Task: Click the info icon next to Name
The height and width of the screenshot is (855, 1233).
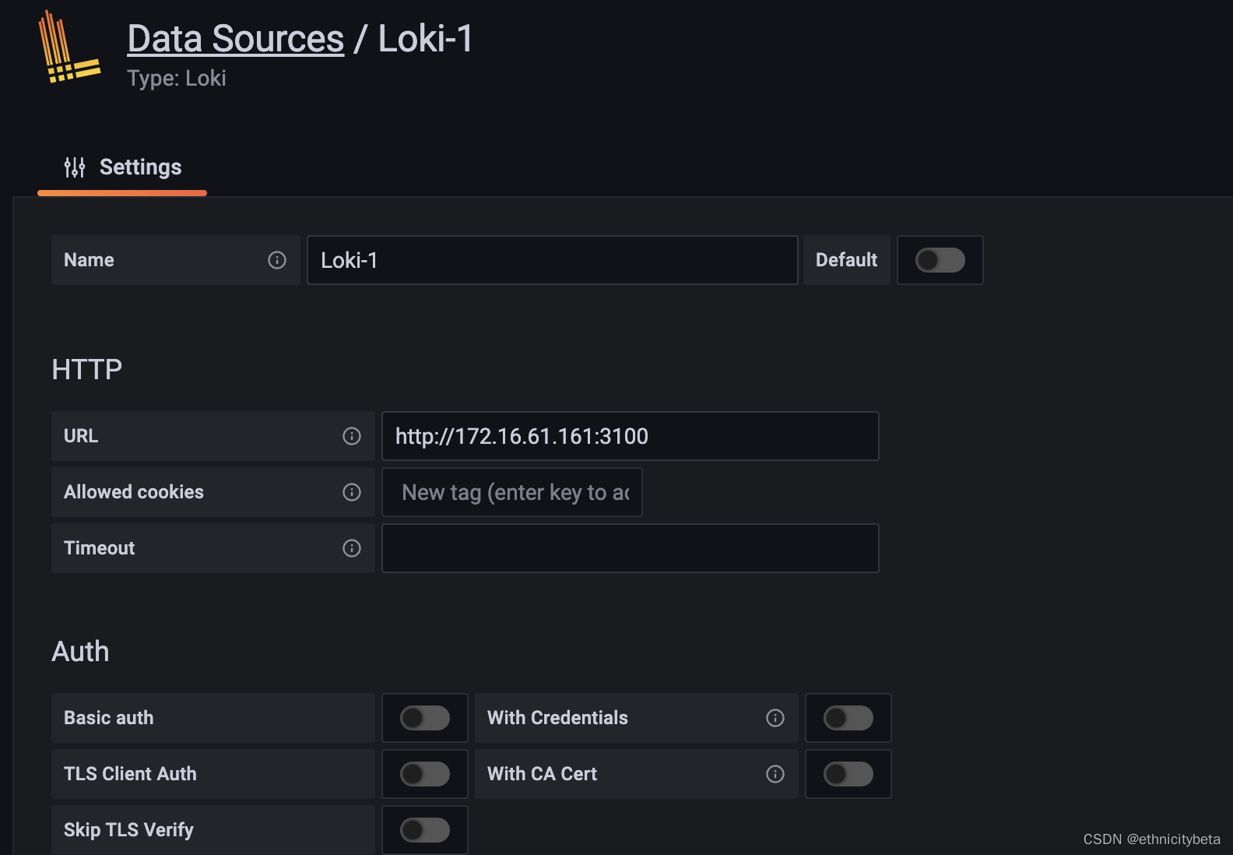Action: click(277, 260)
